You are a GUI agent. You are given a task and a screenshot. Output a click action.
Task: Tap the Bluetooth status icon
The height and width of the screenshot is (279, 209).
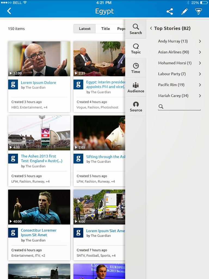click(x=188, y=3)
